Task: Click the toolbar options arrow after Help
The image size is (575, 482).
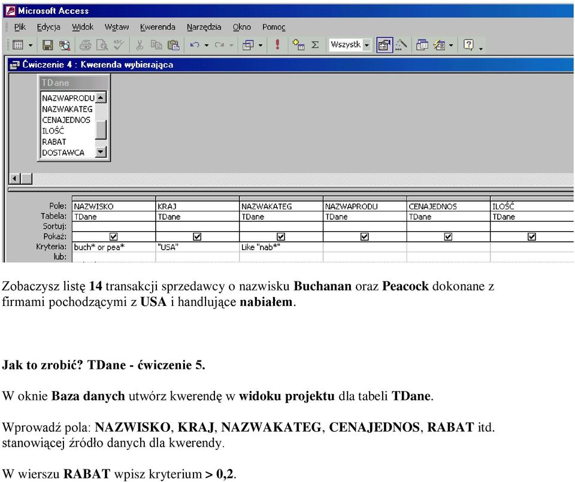Action: pos(480,48)
